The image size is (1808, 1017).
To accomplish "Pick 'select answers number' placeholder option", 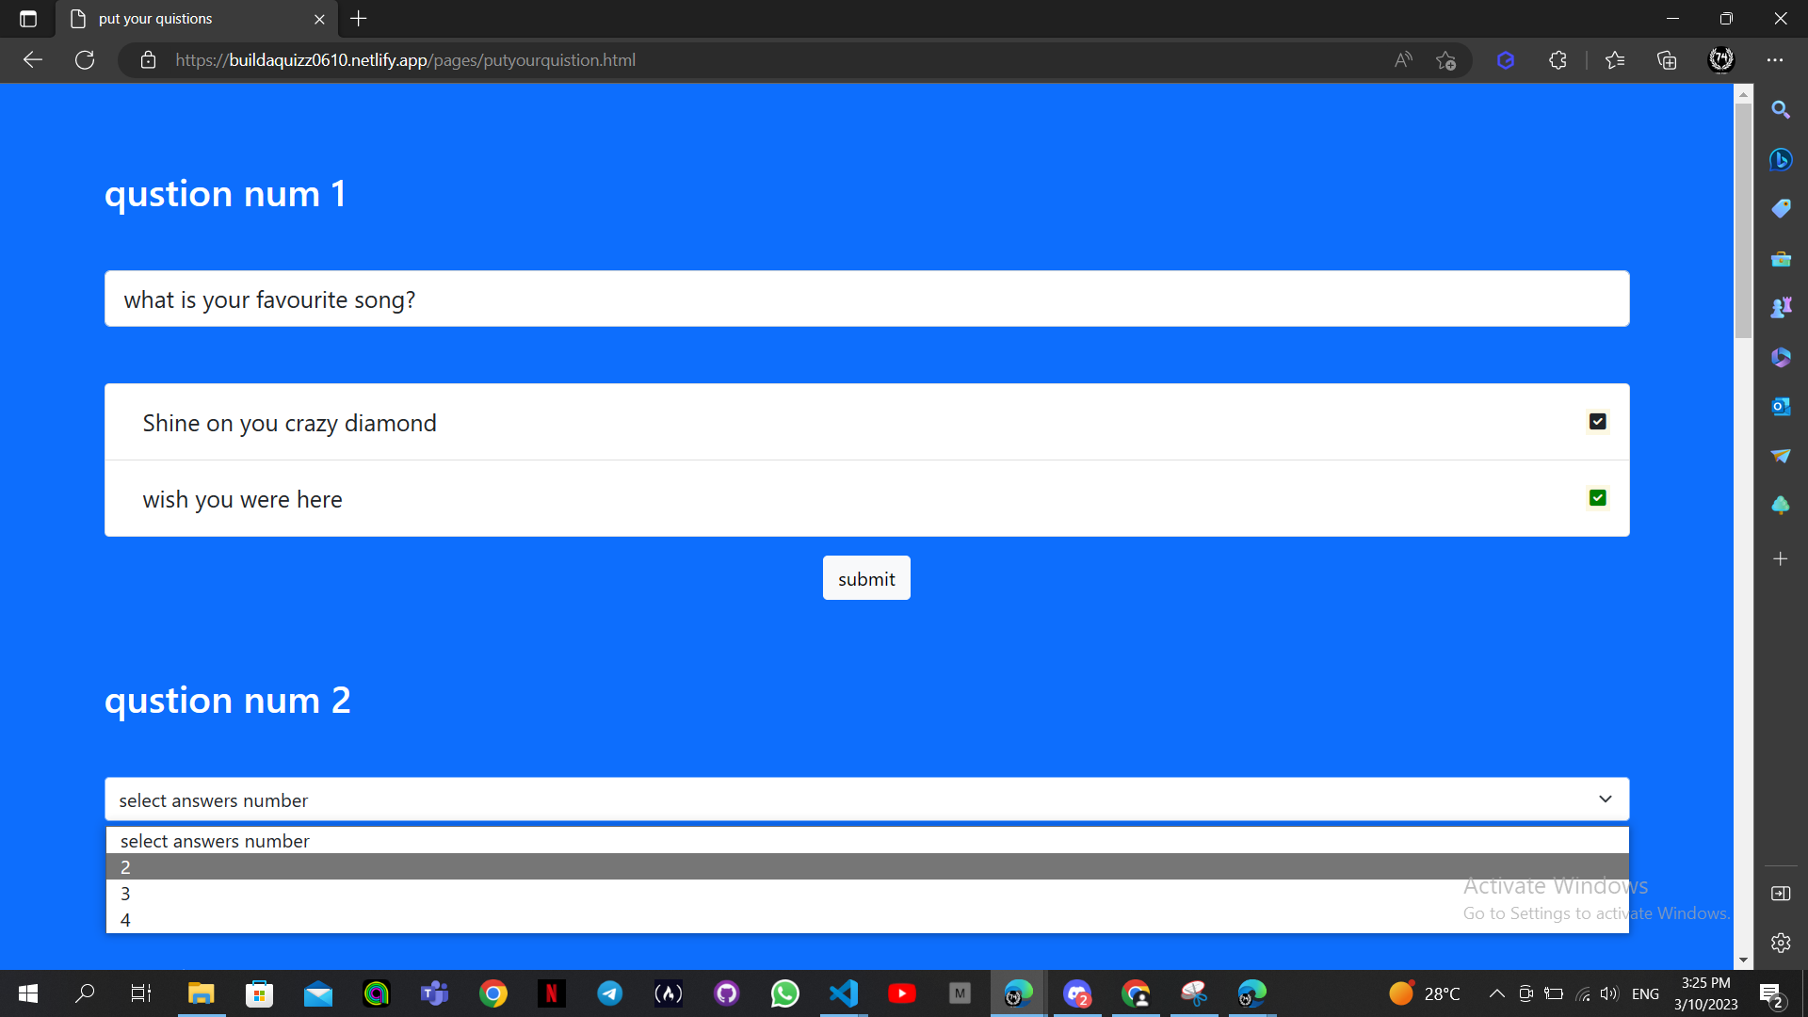I will 867,841.
